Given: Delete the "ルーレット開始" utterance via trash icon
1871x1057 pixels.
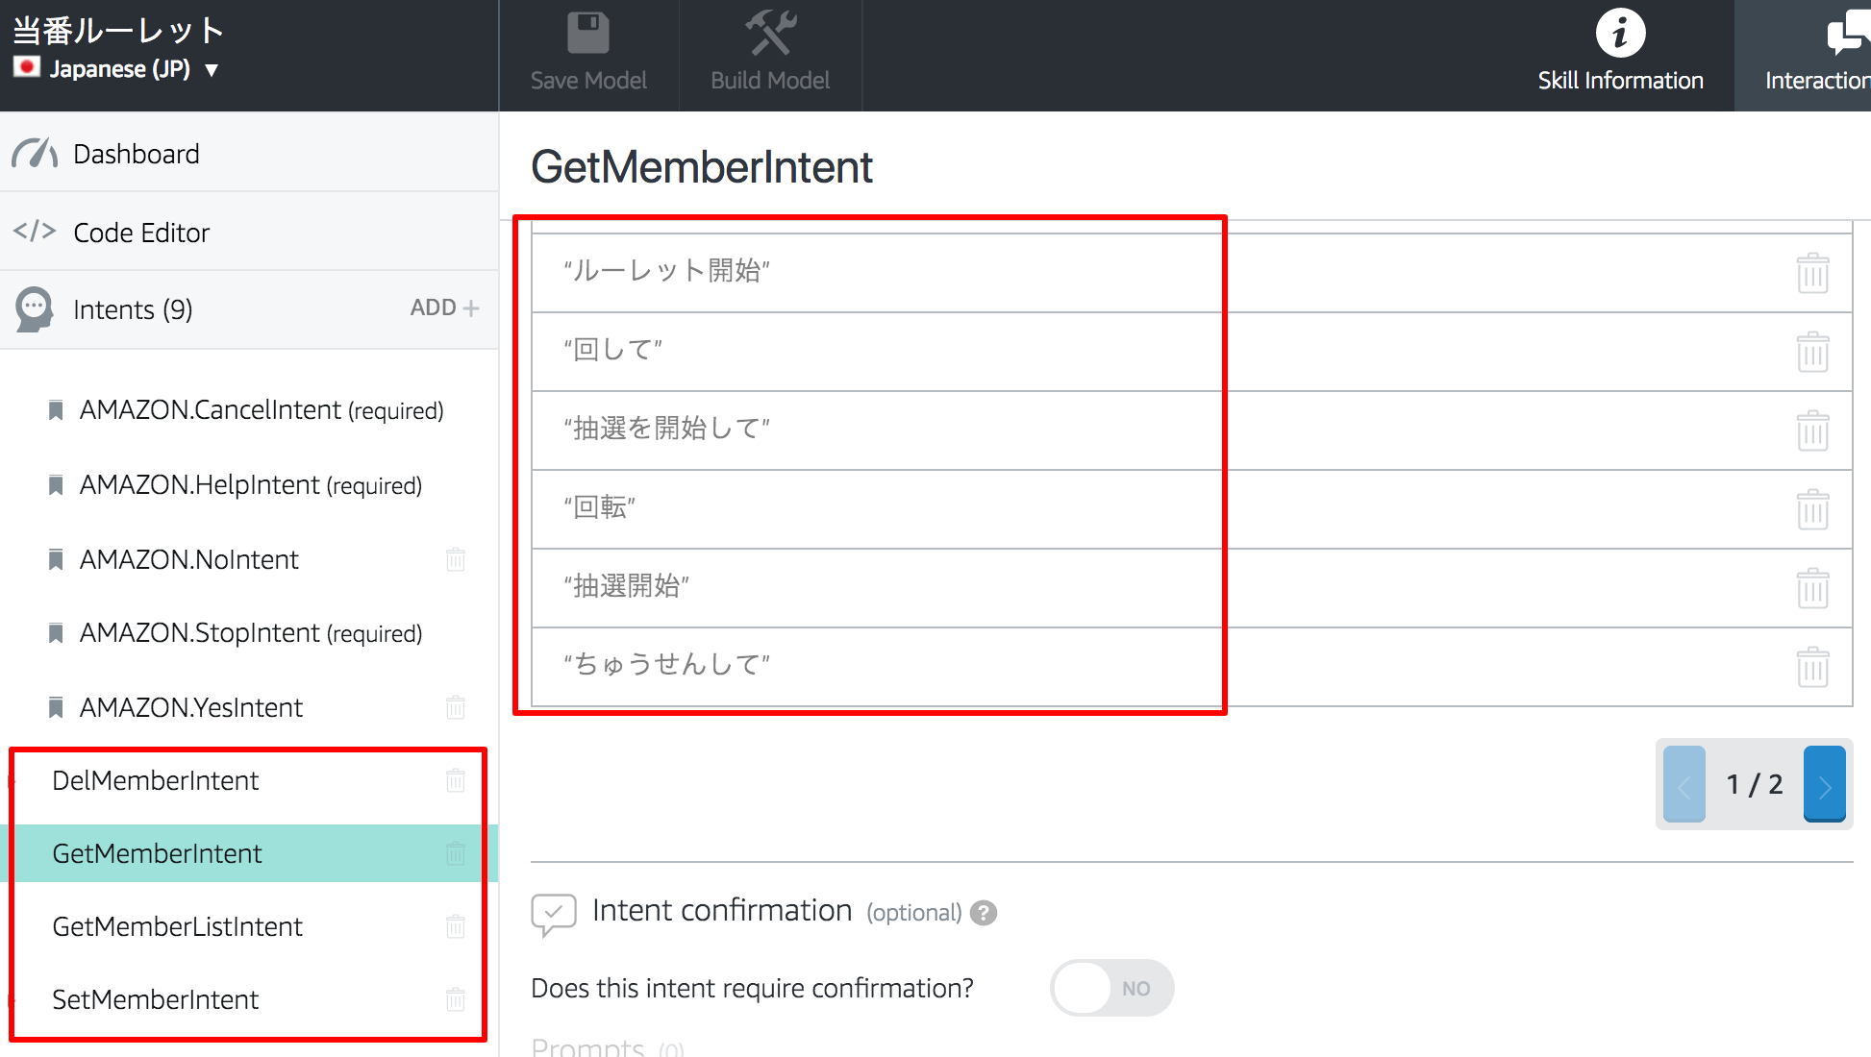Looking at the screenshot, I should (x=1812, y=273).
